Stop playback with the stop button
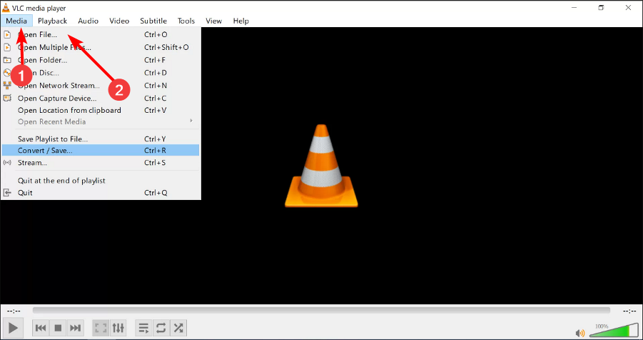This screenshot has height=340, width=643. [x=58, y=328]
